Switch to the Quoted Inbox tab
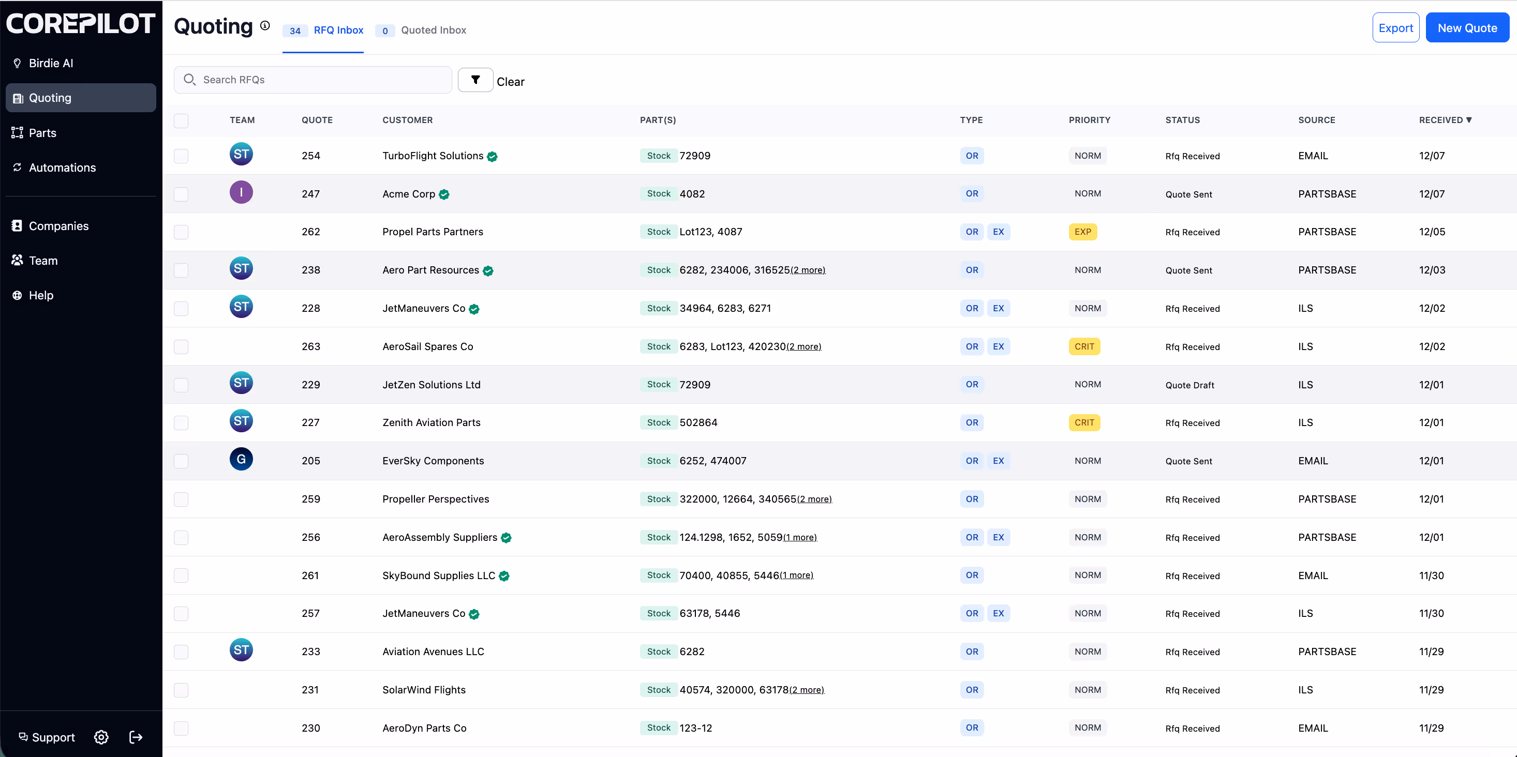Screen dimensions: 1517x757 point(433,30)
